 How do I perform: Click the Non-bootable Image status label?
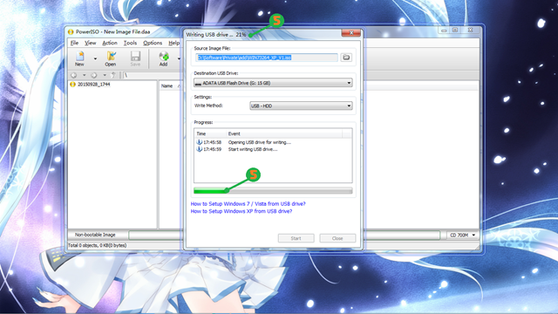95,235
